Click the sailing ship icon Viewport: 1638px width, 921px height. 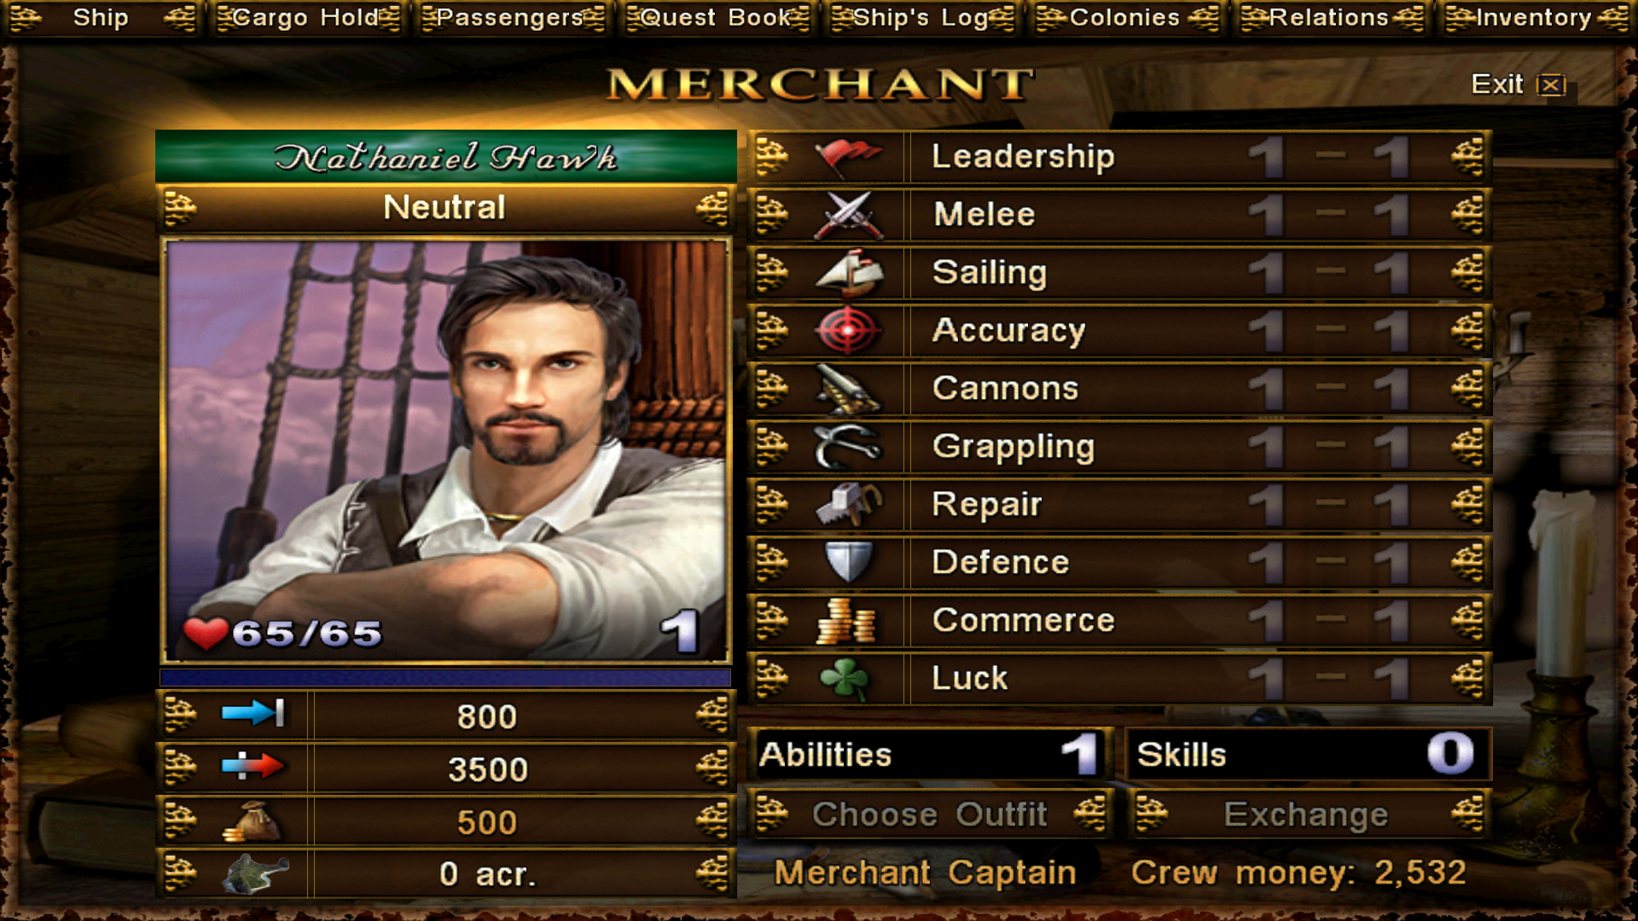pos(847,273)
